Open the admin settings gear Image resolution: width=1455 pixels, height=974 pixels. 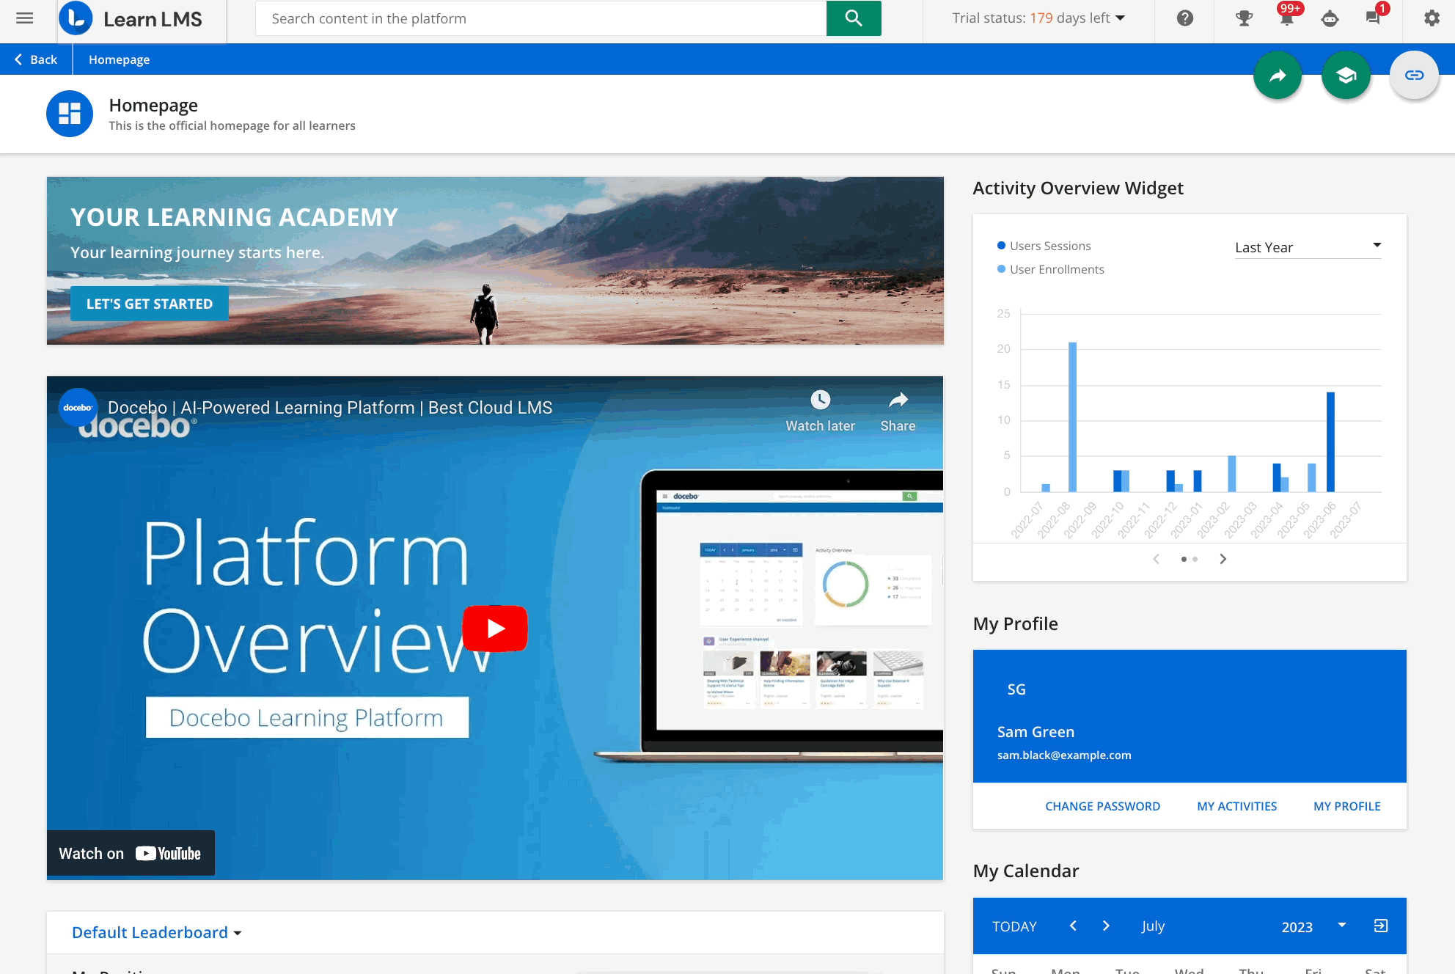pyautogui.click(x=1432, y=18)
